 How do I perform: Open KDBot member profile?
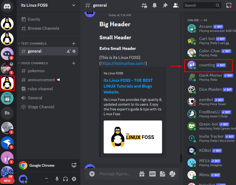coord(211,150)
